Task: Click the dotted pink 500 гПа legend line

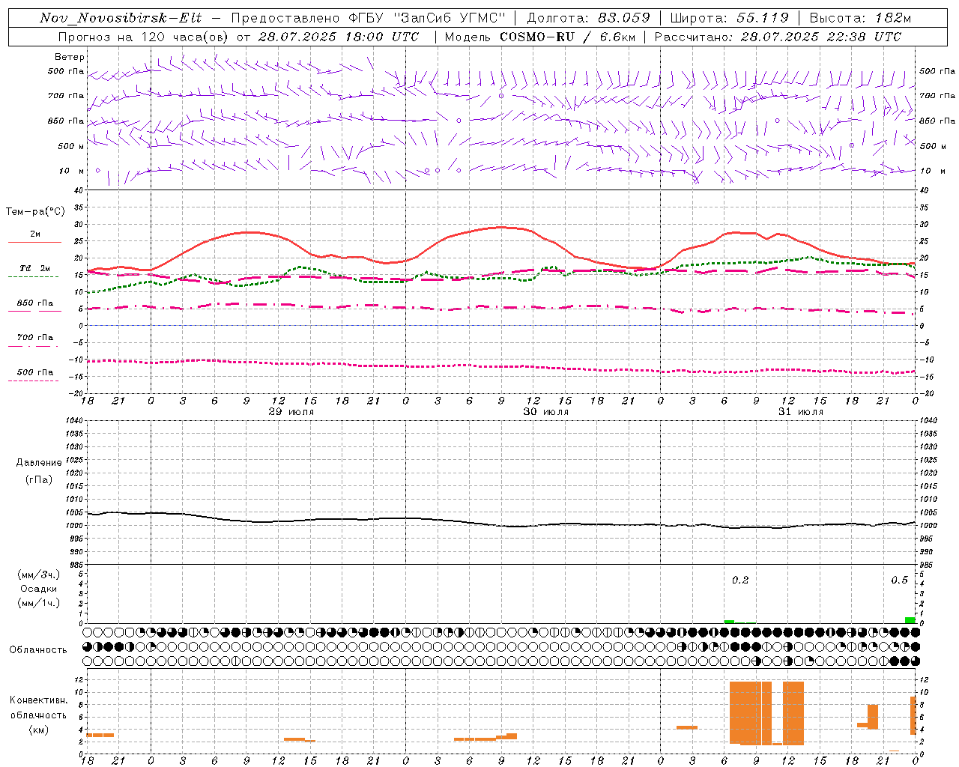Action: click(x=33, y=381)
